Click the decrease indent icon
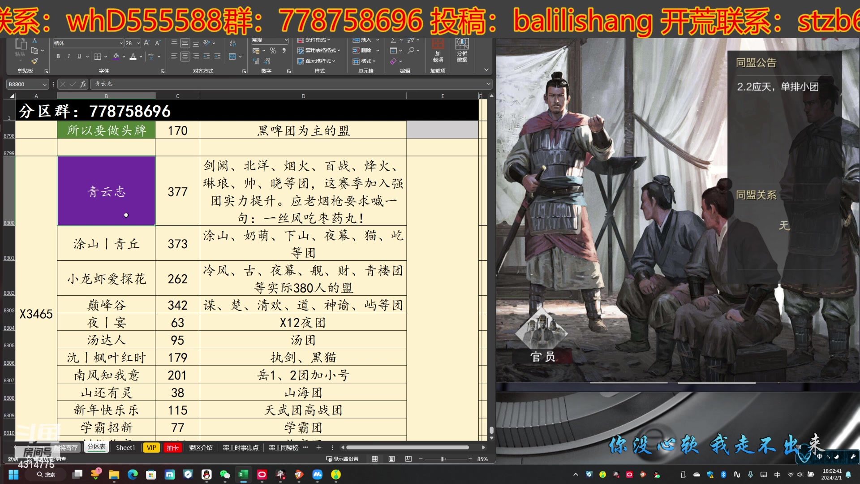 point(206,56)
